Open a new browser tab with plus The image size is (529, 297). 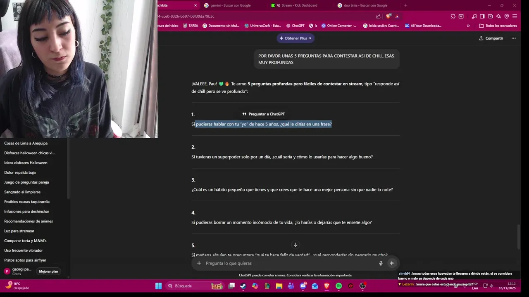[405, 5]
